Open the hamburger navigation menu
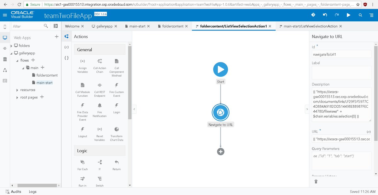Screen dimensions: 378x195 click(5, 15)
